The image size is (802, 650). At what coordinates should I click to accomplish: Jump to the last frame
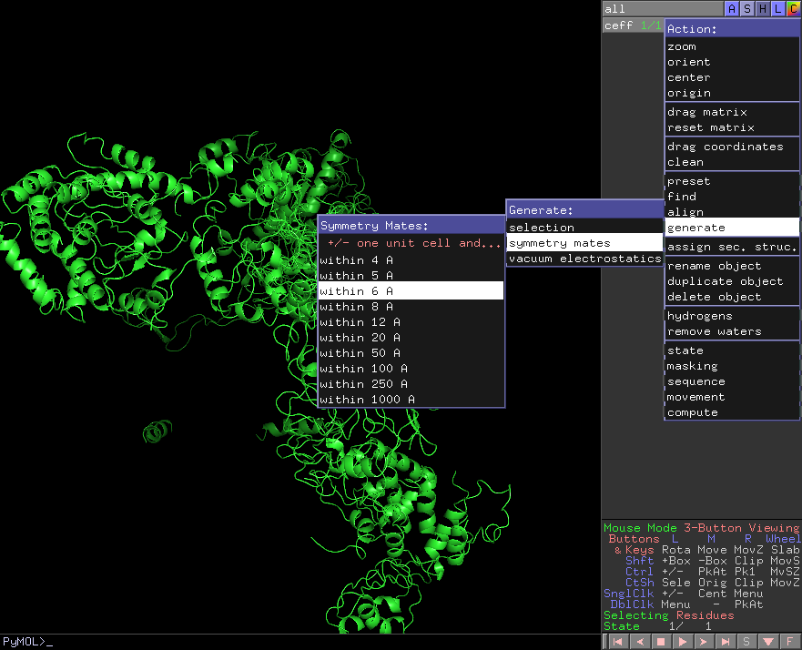click(726, 642)
